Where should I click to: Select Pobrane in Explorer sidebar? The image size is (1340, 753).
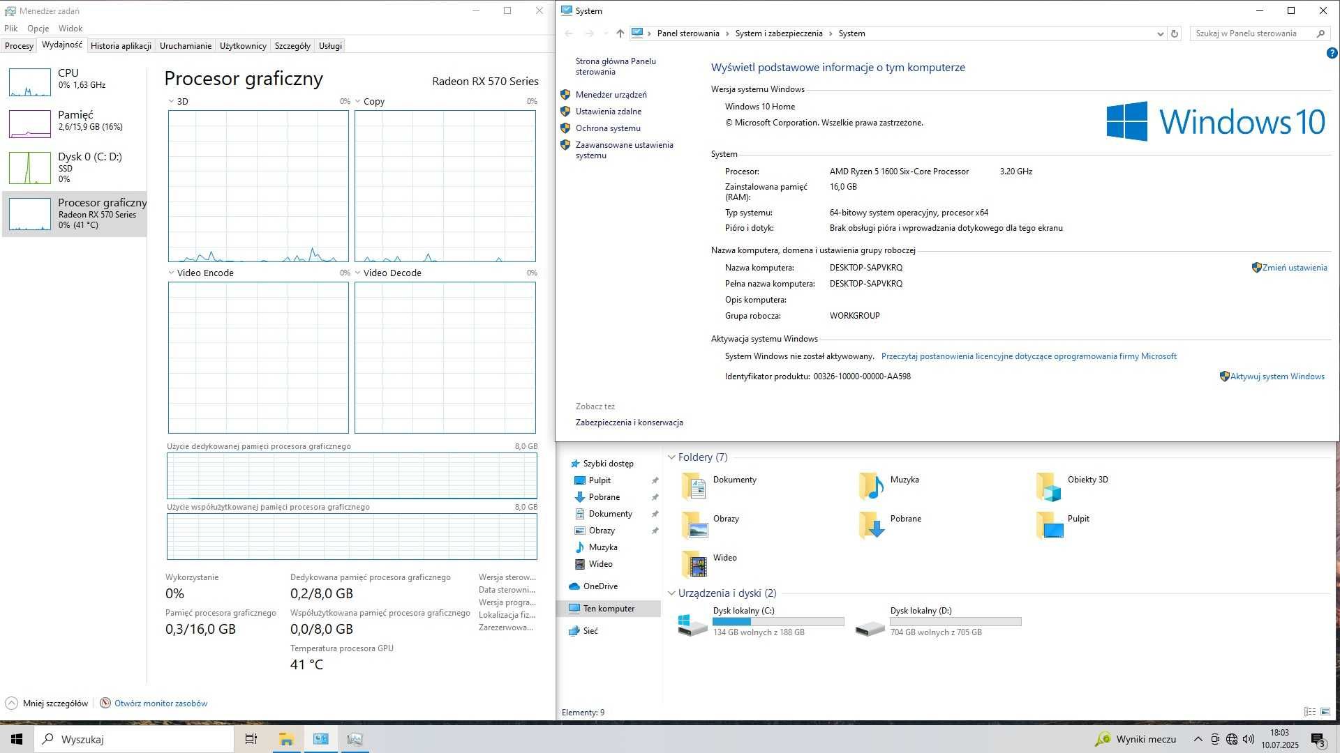[604, 497]
